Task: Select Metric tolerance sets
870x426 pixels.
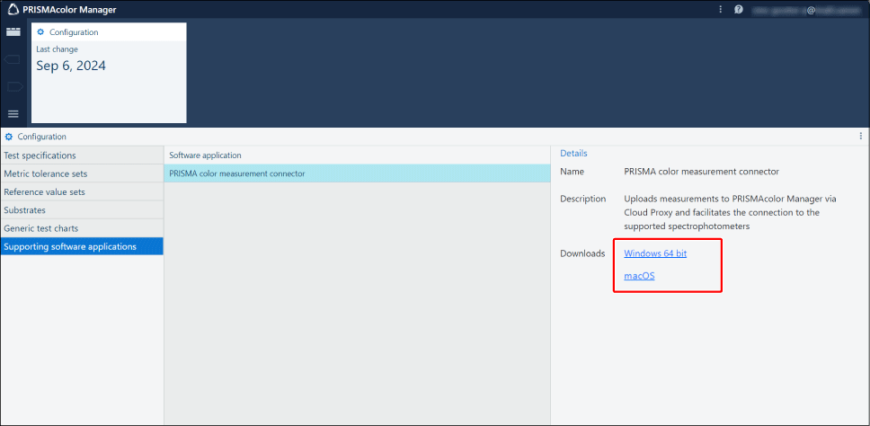Action: (82, 173)
